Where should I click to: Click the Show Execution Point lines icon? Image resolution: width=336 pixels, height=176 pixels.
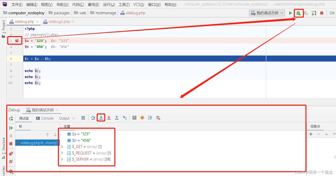pos(83,118)
